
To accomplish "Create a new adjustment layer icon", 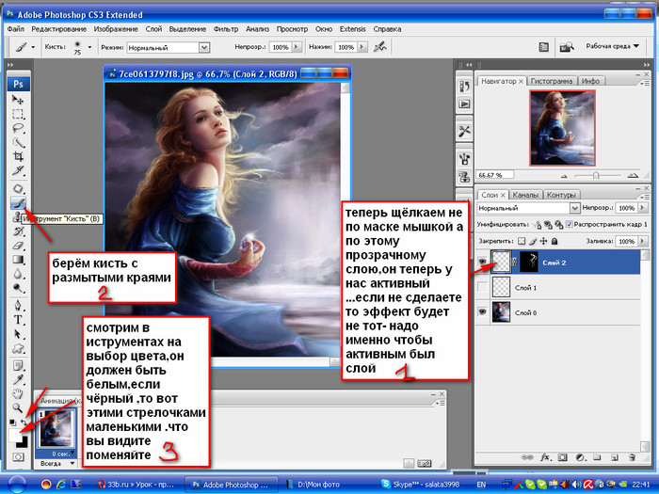I will pyautogui.click(x=581, y=457).
